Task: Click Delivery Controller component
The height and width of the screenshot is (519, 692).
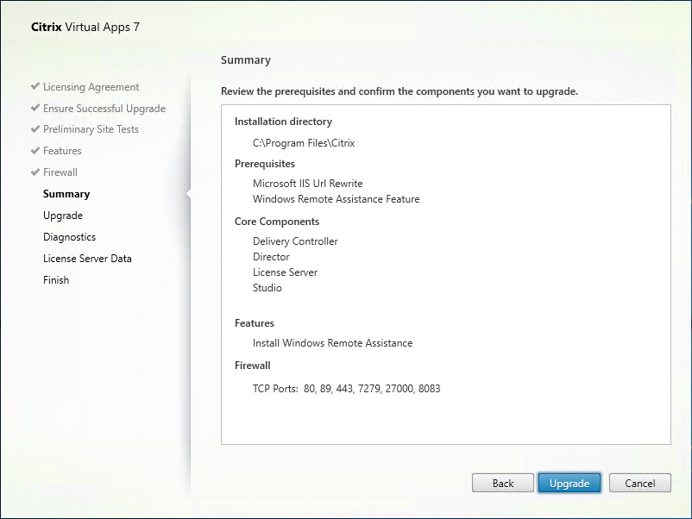Action: click(x=295, y=241)
